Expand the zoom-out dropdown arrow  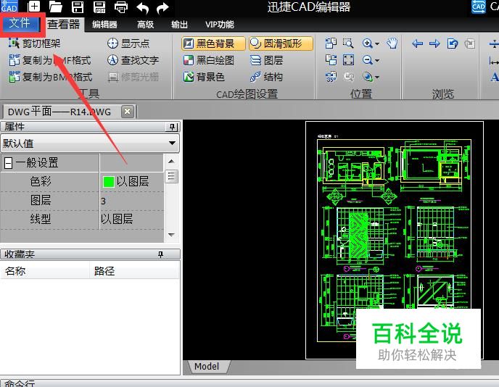tap(377, 60)
